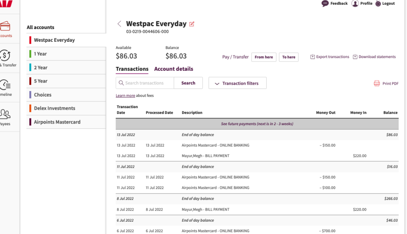Click the Feedback speech bubble icon
Image resolution: width=407 pixels, height=234 pixels.
tap(326, 4)
